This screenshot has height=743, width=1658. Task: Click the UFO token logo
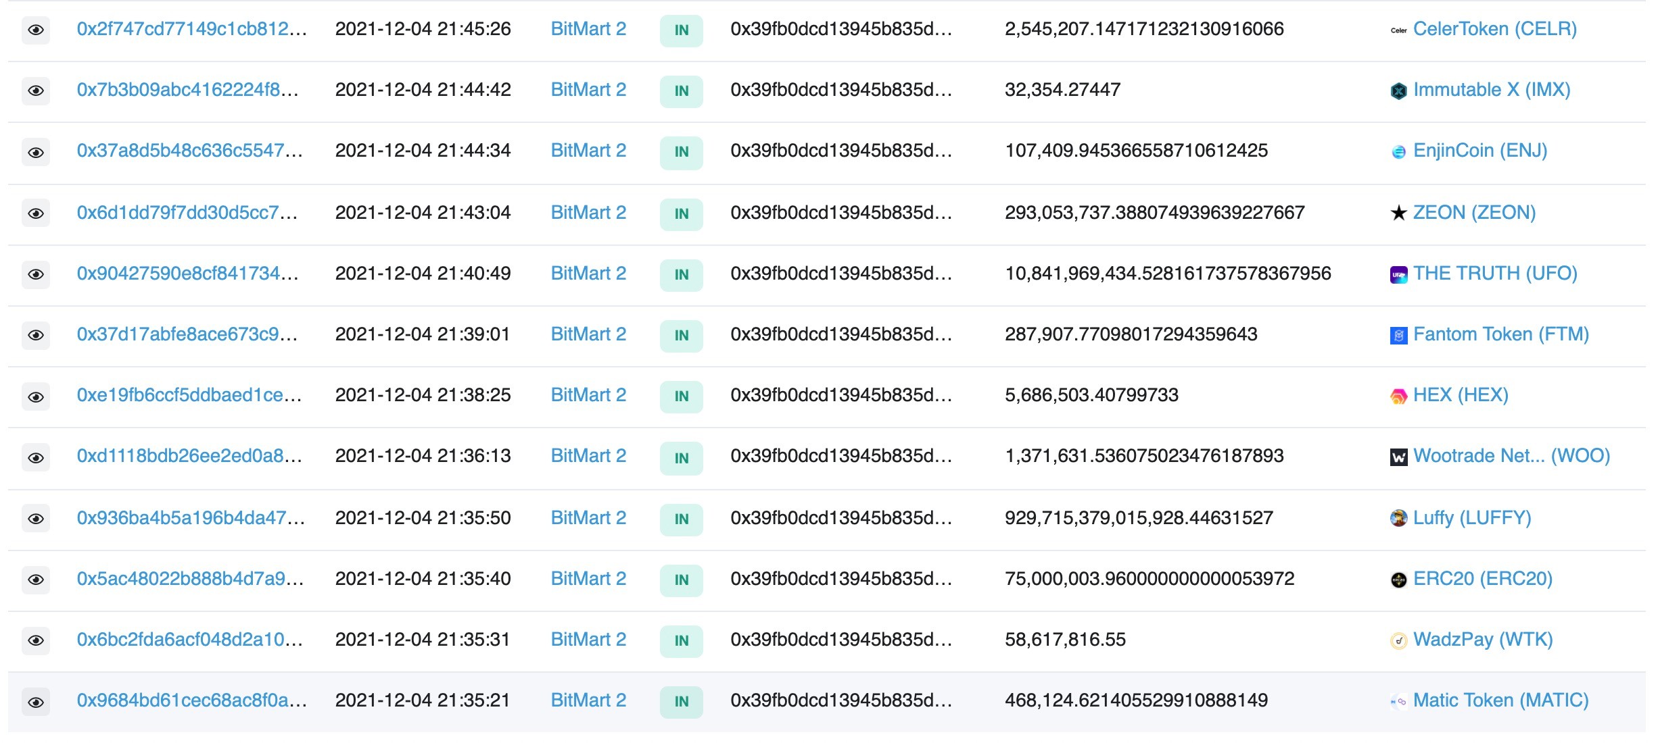pyautogui.click(x=1398, y=274)
